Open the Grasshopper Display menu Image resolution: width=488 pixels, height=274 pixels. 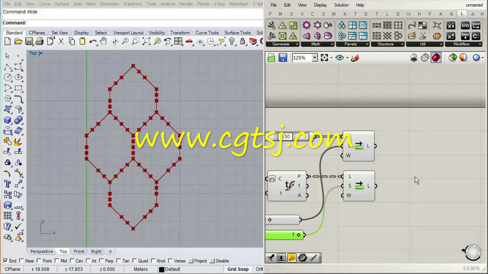320,5
